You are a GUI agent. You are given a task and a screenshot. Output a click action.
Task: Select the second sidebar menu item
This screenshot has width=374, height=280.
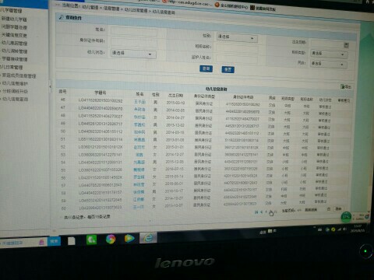point(14,19)
